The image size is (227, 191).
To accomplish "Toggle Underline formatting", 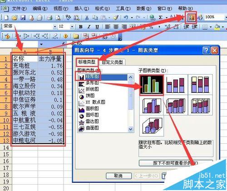I will pos(97,27).
